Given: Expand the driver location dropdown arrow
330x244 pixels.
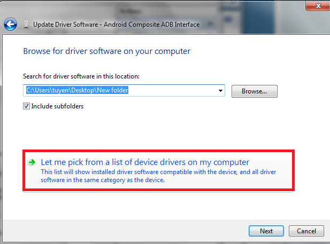Looking at the screenshot, I should coord(220,91).
